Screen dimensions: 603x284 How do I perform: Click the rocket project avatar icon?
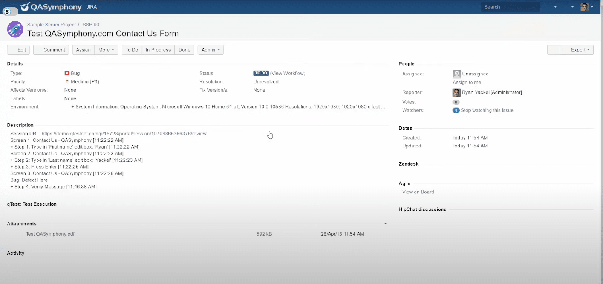pyautogui.click(x=15, y=29)
